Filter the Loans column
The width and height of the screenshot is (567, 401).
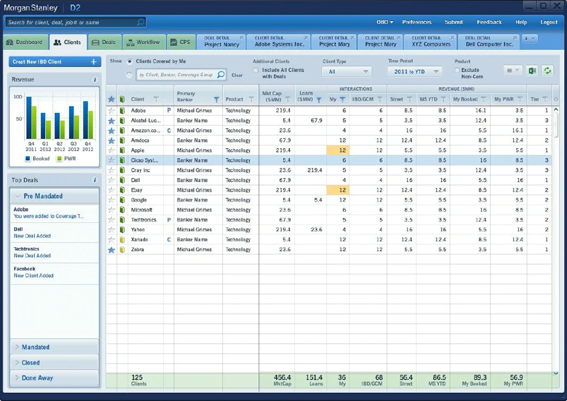point(319,100)
